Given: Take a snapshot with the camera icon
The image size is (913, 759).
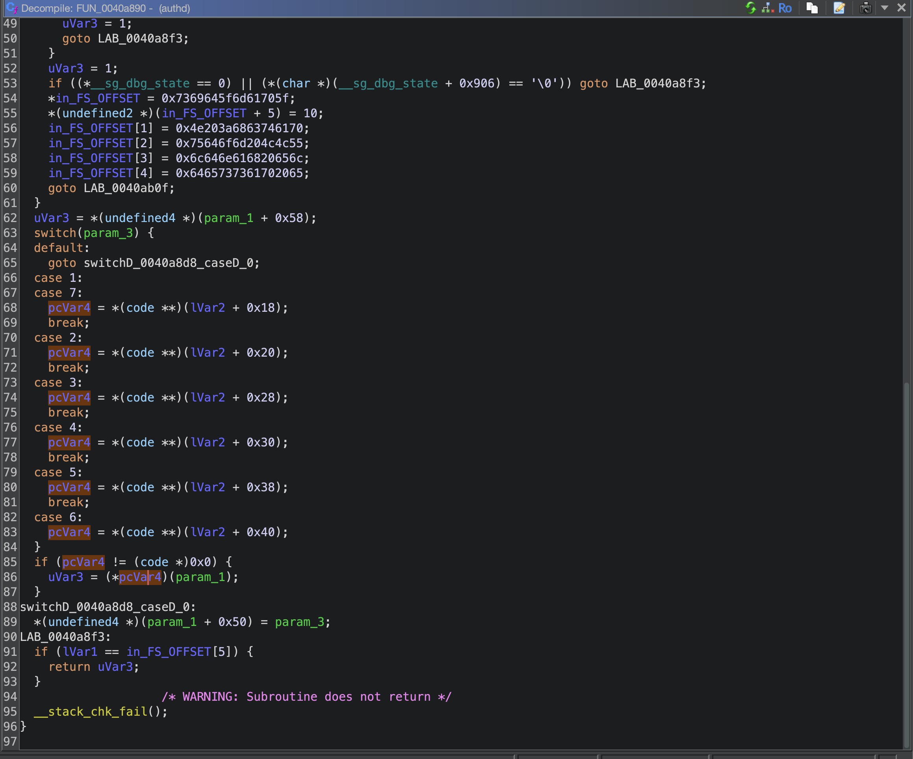Looking at the screenshot, I should point(865,8).
